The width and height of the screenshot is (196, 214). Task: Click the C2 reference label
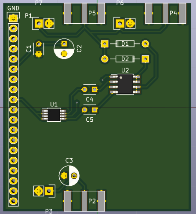[x=79, y=49]
